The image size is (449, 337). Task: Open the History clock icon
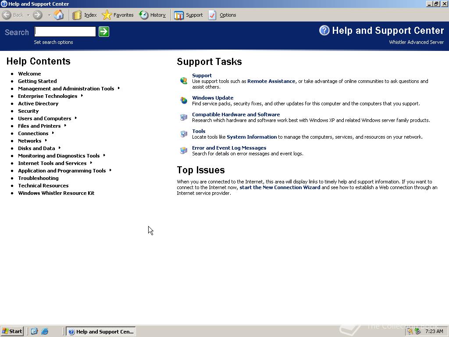pos(144,15)
